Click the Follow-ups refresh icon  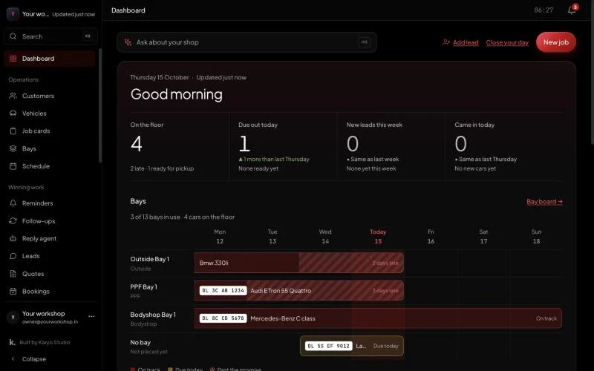pyautogui.click(x=13, y=220)
